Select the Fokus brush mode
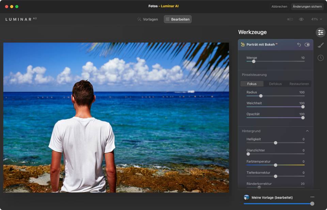The height and width of the screenshot is (210, 327). (252, 84)
